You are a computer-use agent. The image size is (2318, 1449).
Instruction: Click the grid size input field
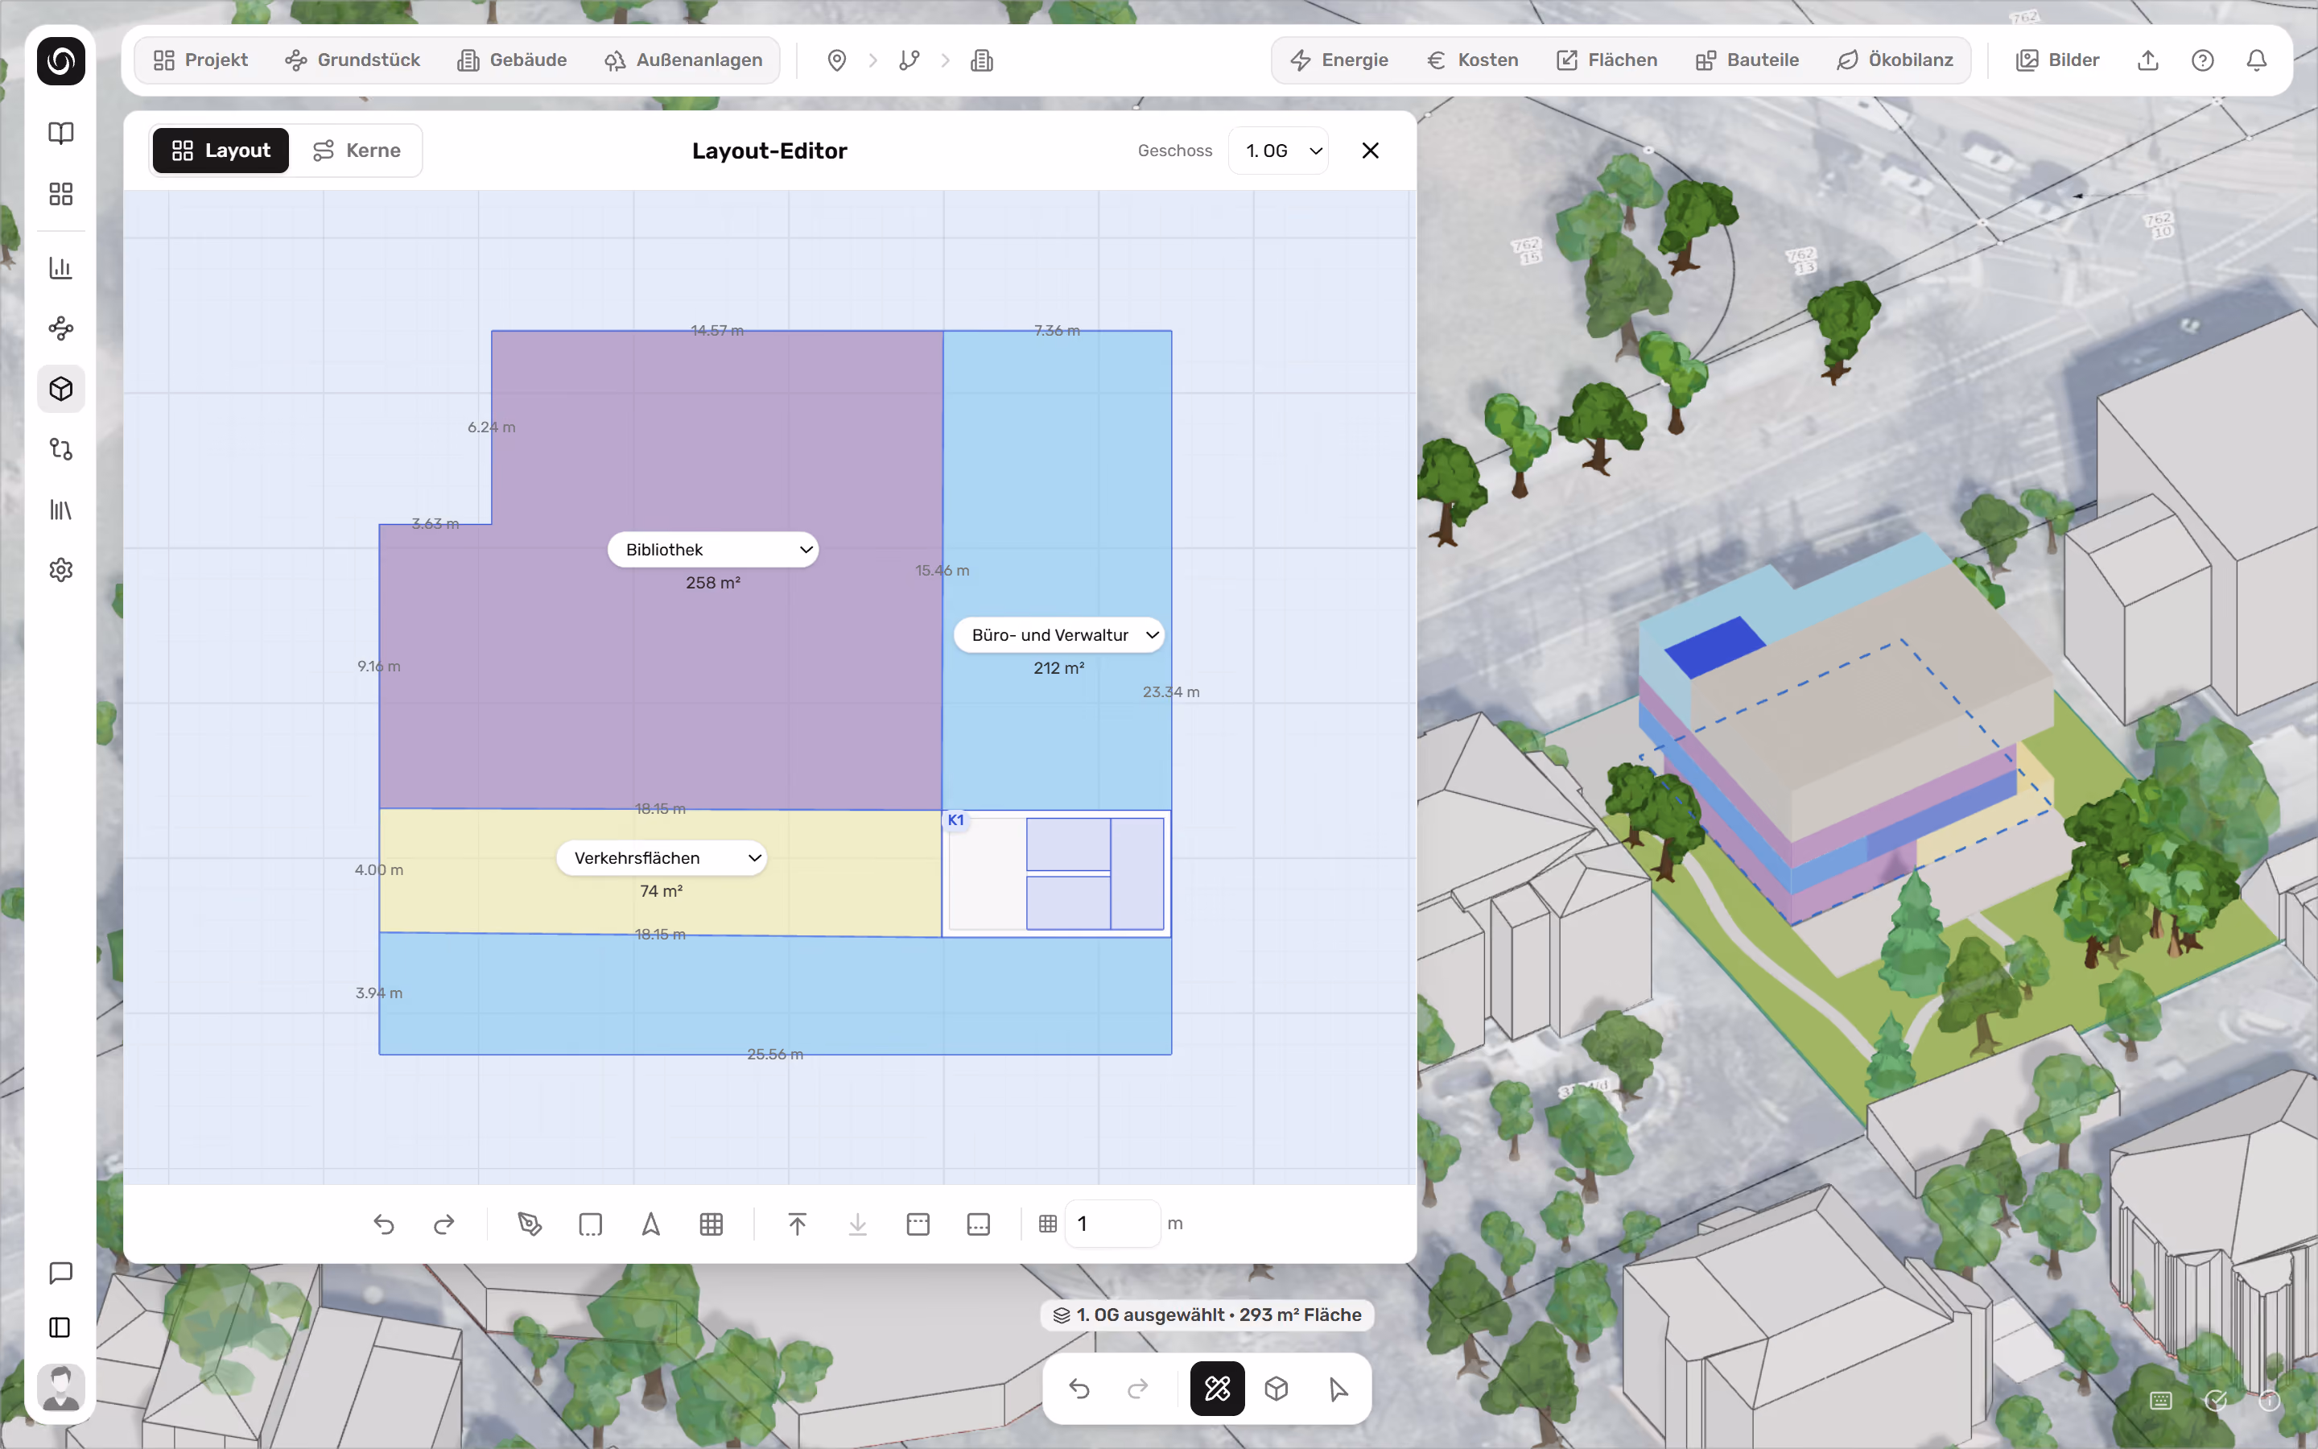[x=1112, y=1224]
